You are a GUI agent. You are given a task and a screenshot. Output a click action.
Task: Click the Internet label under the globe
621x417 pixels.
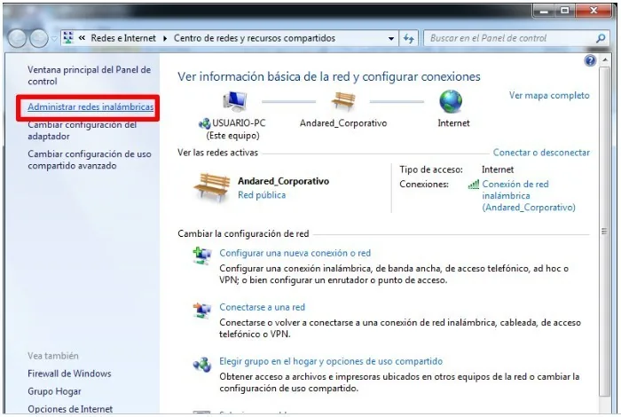[453, 123]
